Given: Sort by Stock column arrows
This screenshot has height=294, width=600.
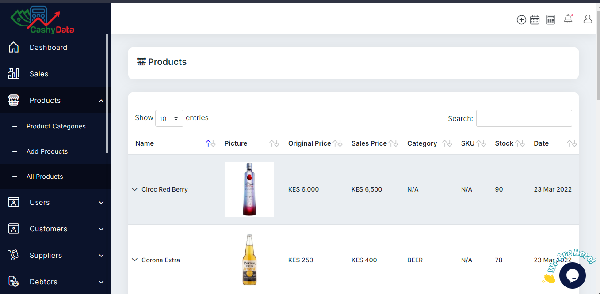Looking at the screenshot, I should tap(520, 143).
